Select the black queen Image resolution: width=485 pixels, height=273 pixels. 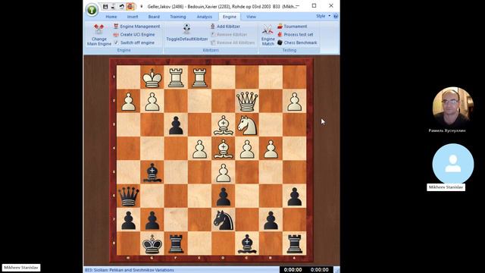[x=128, y=196]
